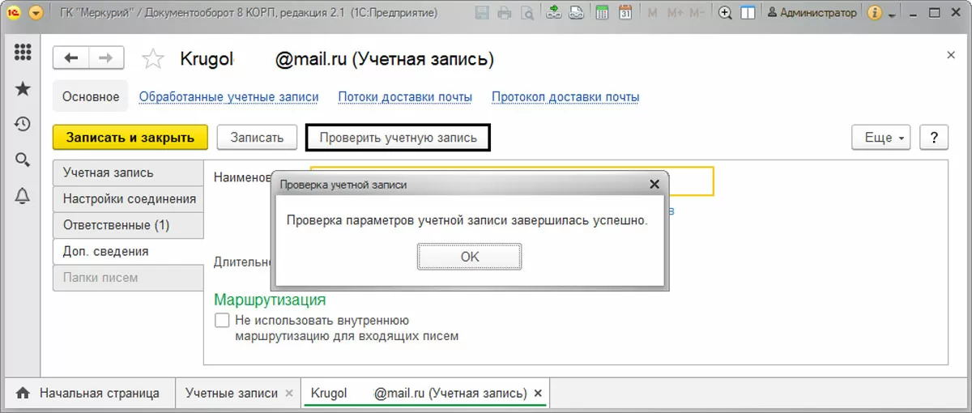972x413 pixels.
Task: Select Учетная запись side tab
Action: [128, 172]
